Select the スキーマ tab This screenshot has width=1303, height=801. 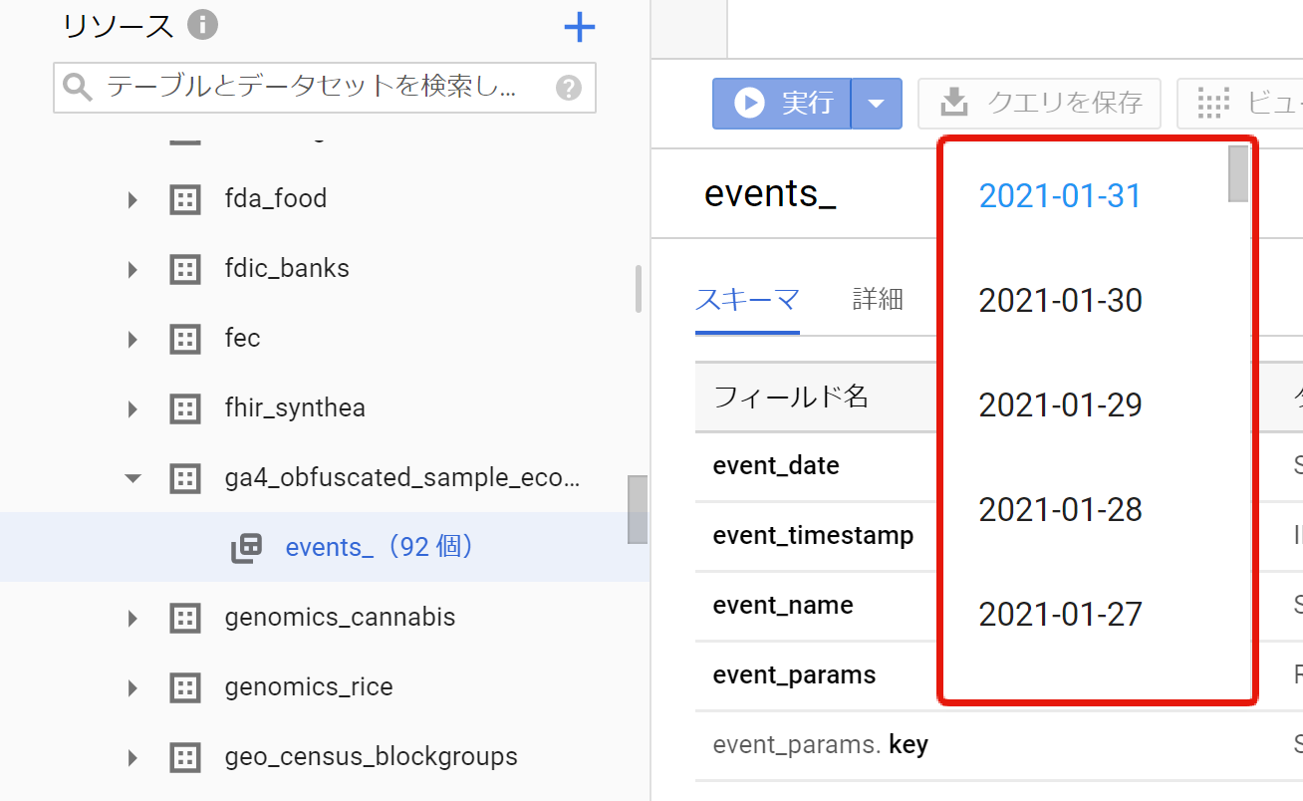click(747, 299)
